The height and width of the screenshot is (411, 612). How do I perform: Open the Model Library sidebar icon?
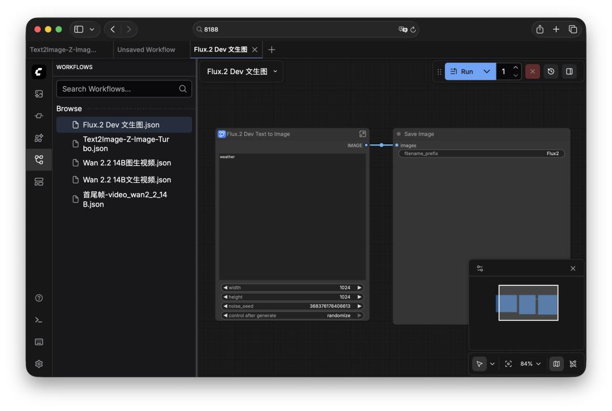pos(39,138)
